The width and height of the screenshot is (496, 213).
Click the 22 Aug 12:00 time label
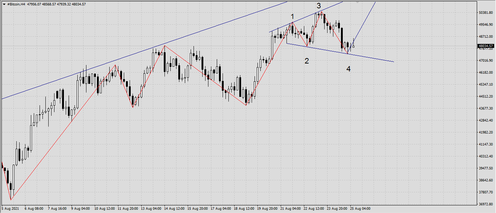pos(313,209)
